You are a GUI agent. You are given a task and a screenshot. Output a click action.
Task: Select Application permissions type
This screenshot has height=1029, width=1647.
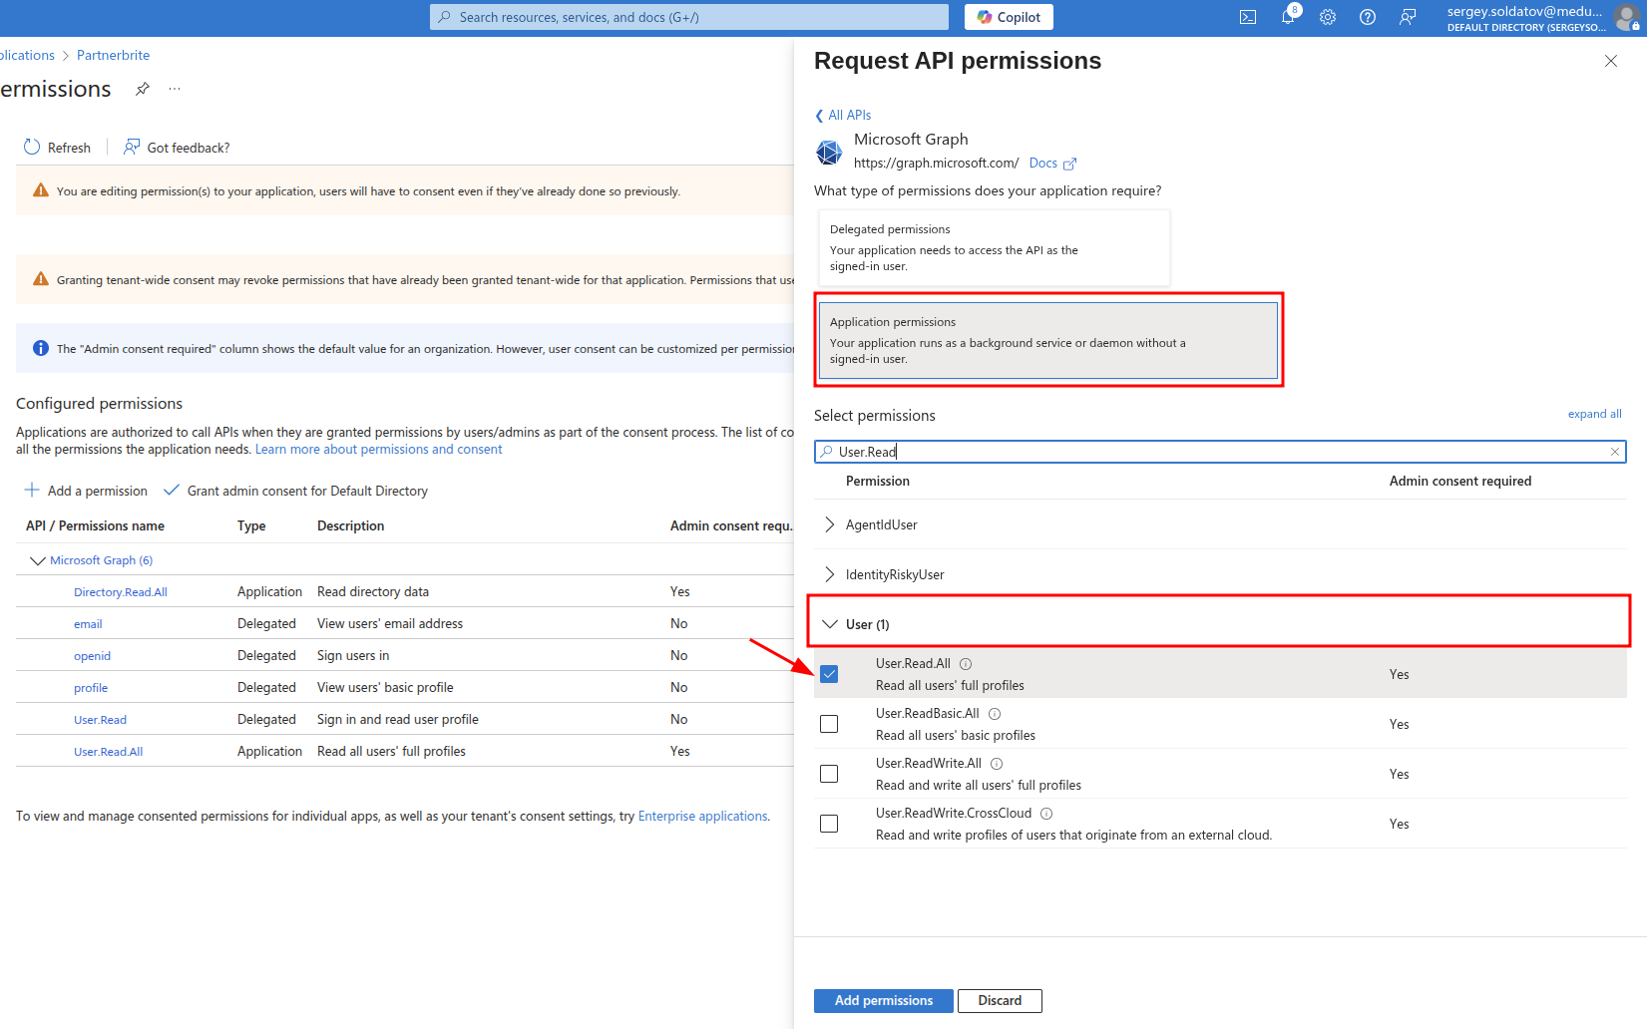point(1048,340)
